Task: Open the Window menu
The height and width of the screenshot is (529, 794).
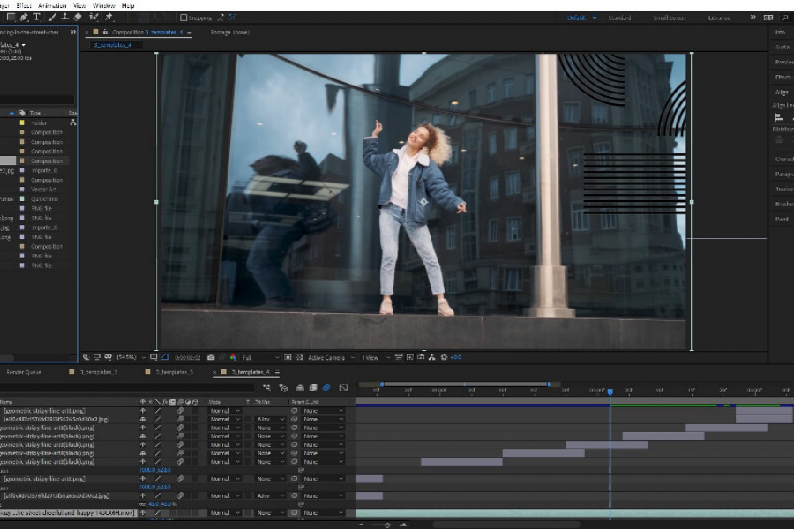Action: click(x=103, y=5)
